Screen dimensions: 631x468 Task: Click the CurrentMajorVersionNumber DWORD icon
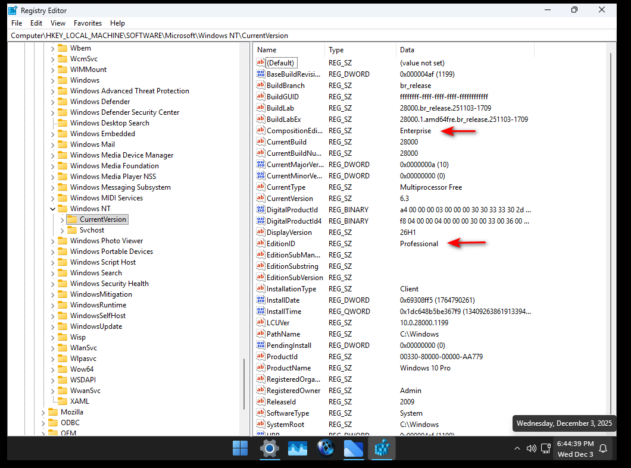[x=260, y=165]
